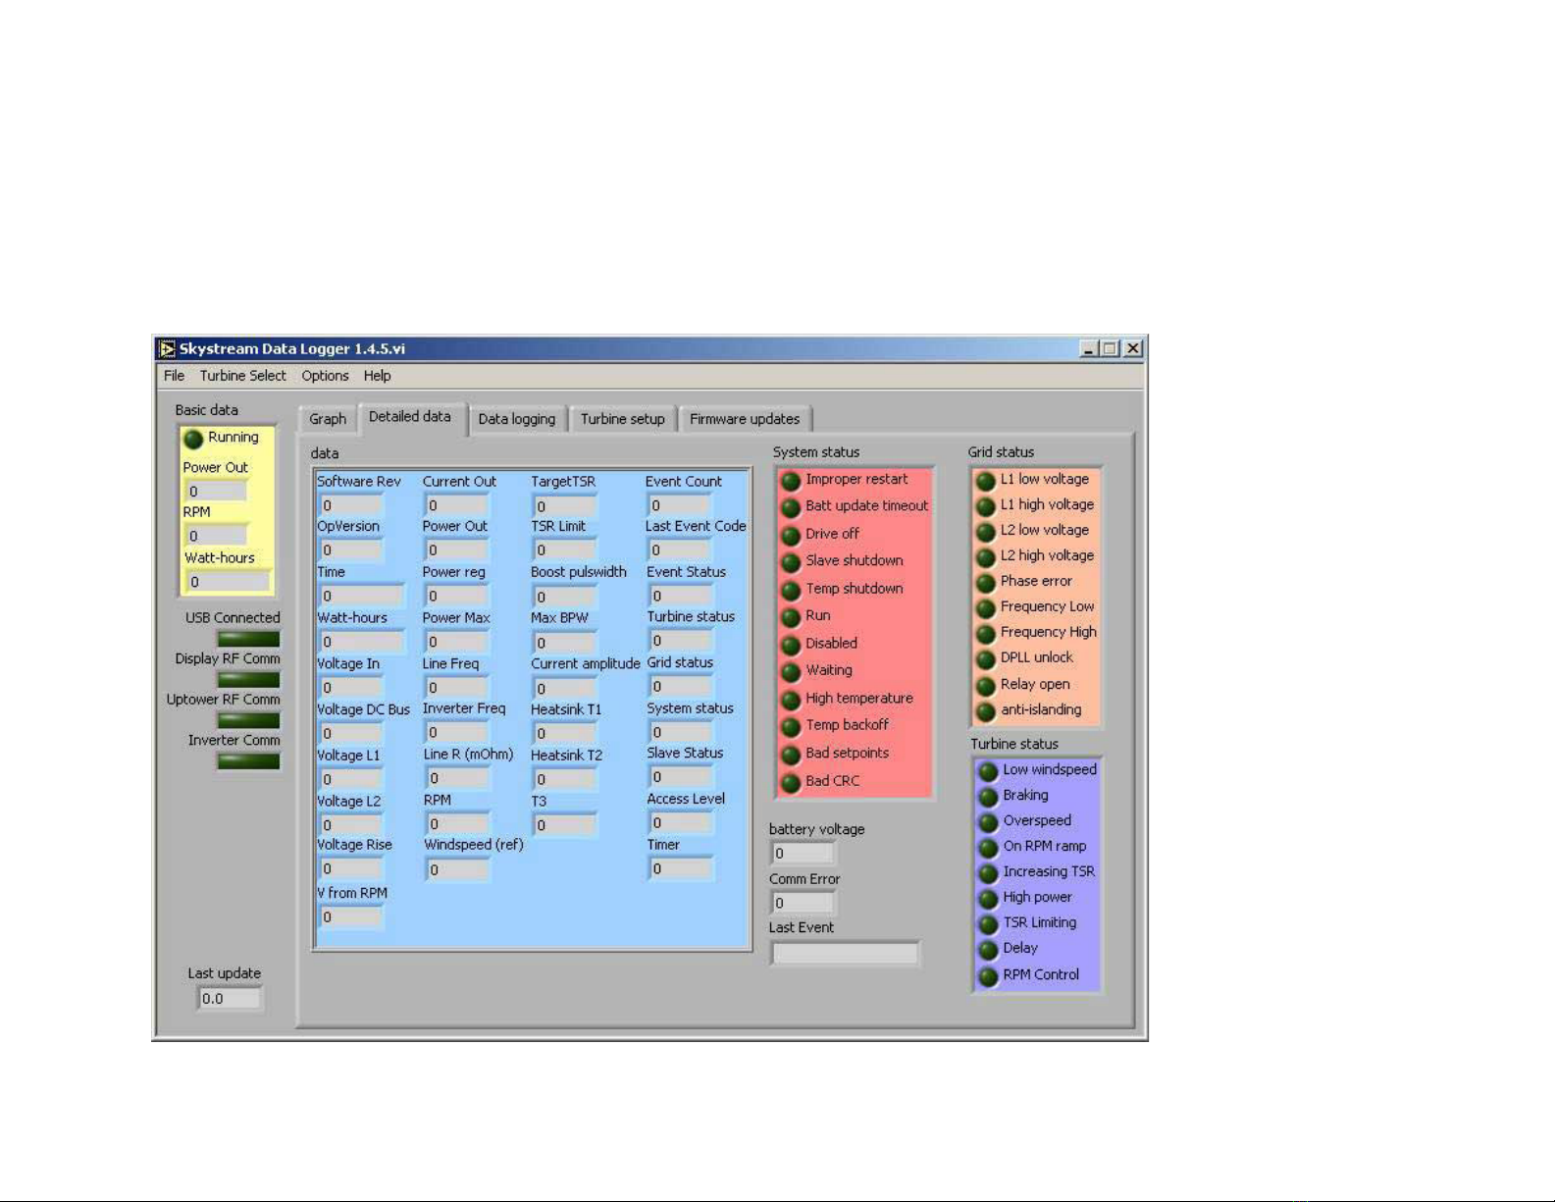This screenshot has width=1555, height=1202.
Task: Click the Improper restart indicator LED
Action: pos(790,481)
